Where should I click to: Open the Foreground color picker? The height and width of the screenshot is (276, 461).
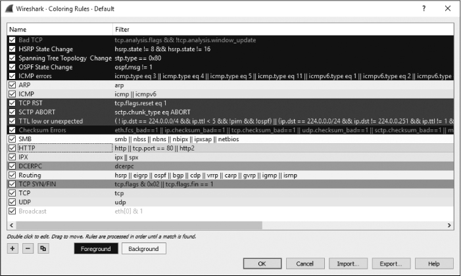tap(96, 248)
